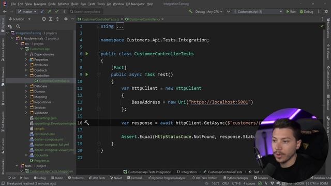The image size is (331, 186).
Task: Click CustomerControllerTests breadcrumb
Action: 223,172
